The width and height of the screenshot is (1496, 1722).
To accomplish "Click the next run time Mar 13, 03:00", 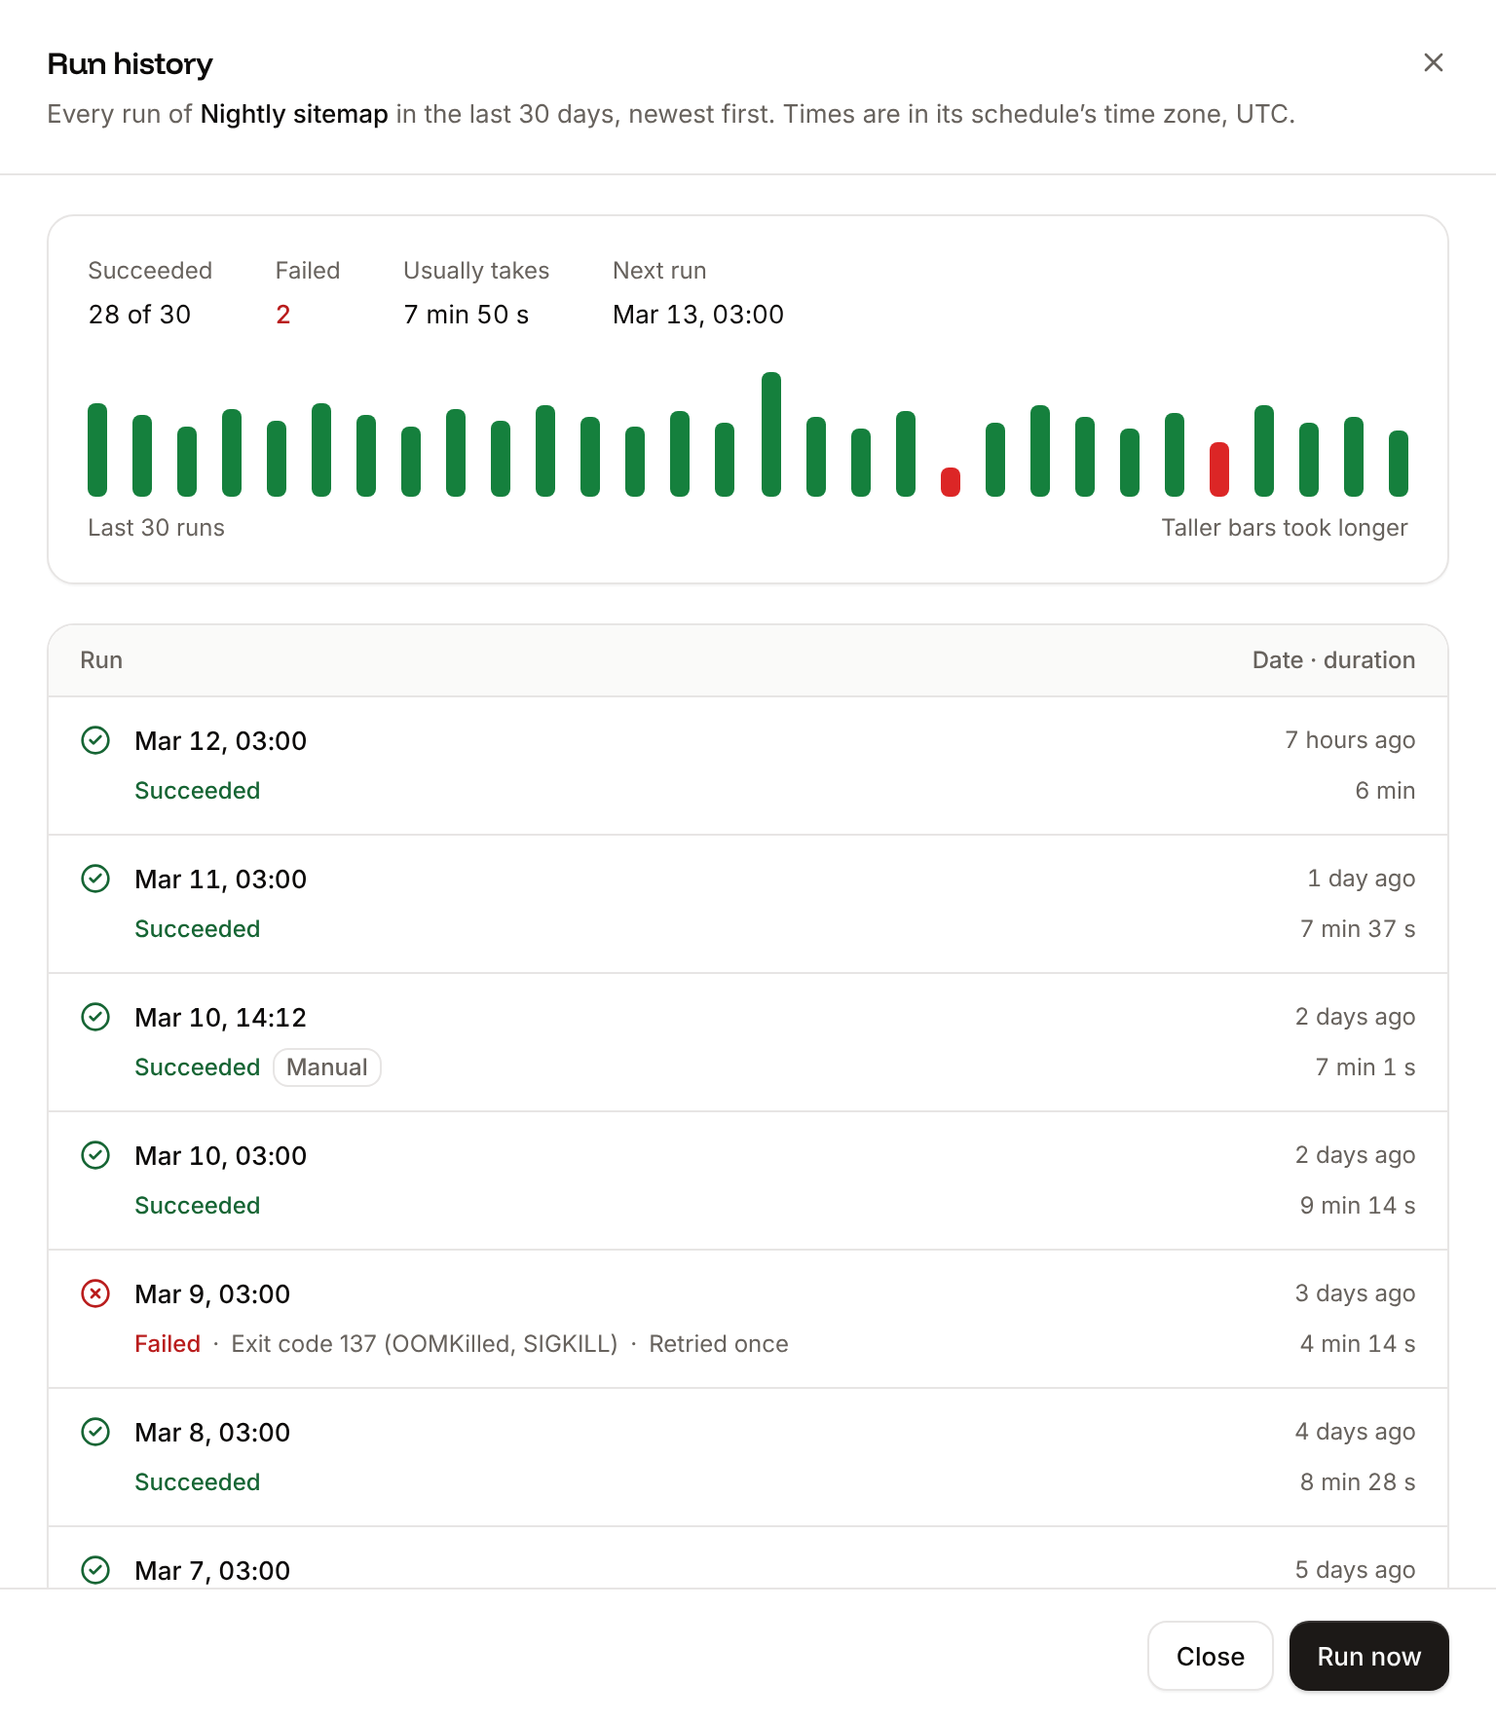I will click(698, 315).
